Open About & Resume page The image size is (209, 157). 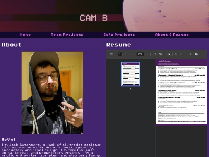pyautogui.click(x=172, y=35)
